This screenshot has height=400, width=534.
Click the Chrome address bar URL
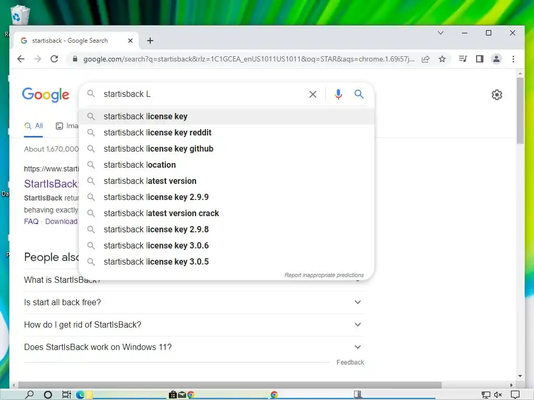tap(249, 59)
